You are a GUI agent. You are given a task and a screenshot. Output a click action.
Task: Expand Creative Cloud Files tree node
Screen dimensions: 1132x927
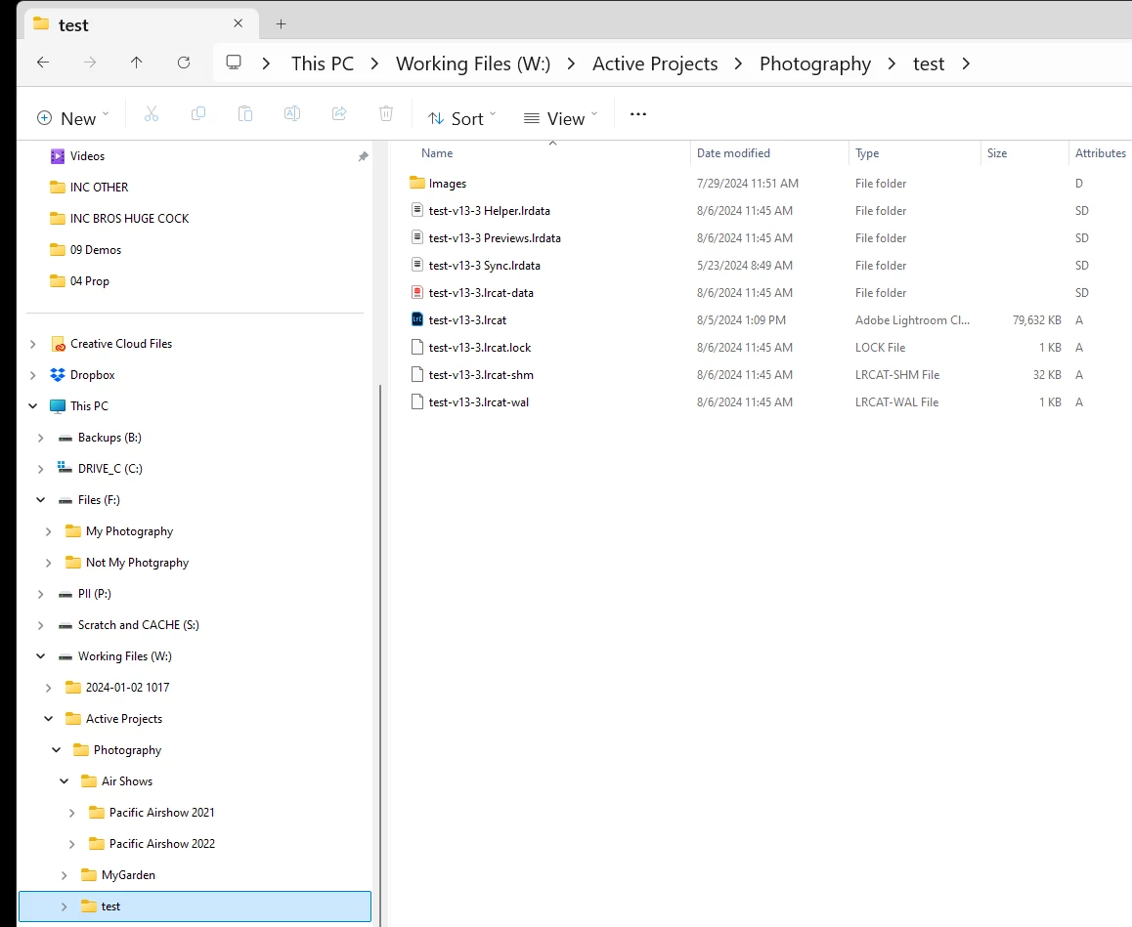pos(32,344)
